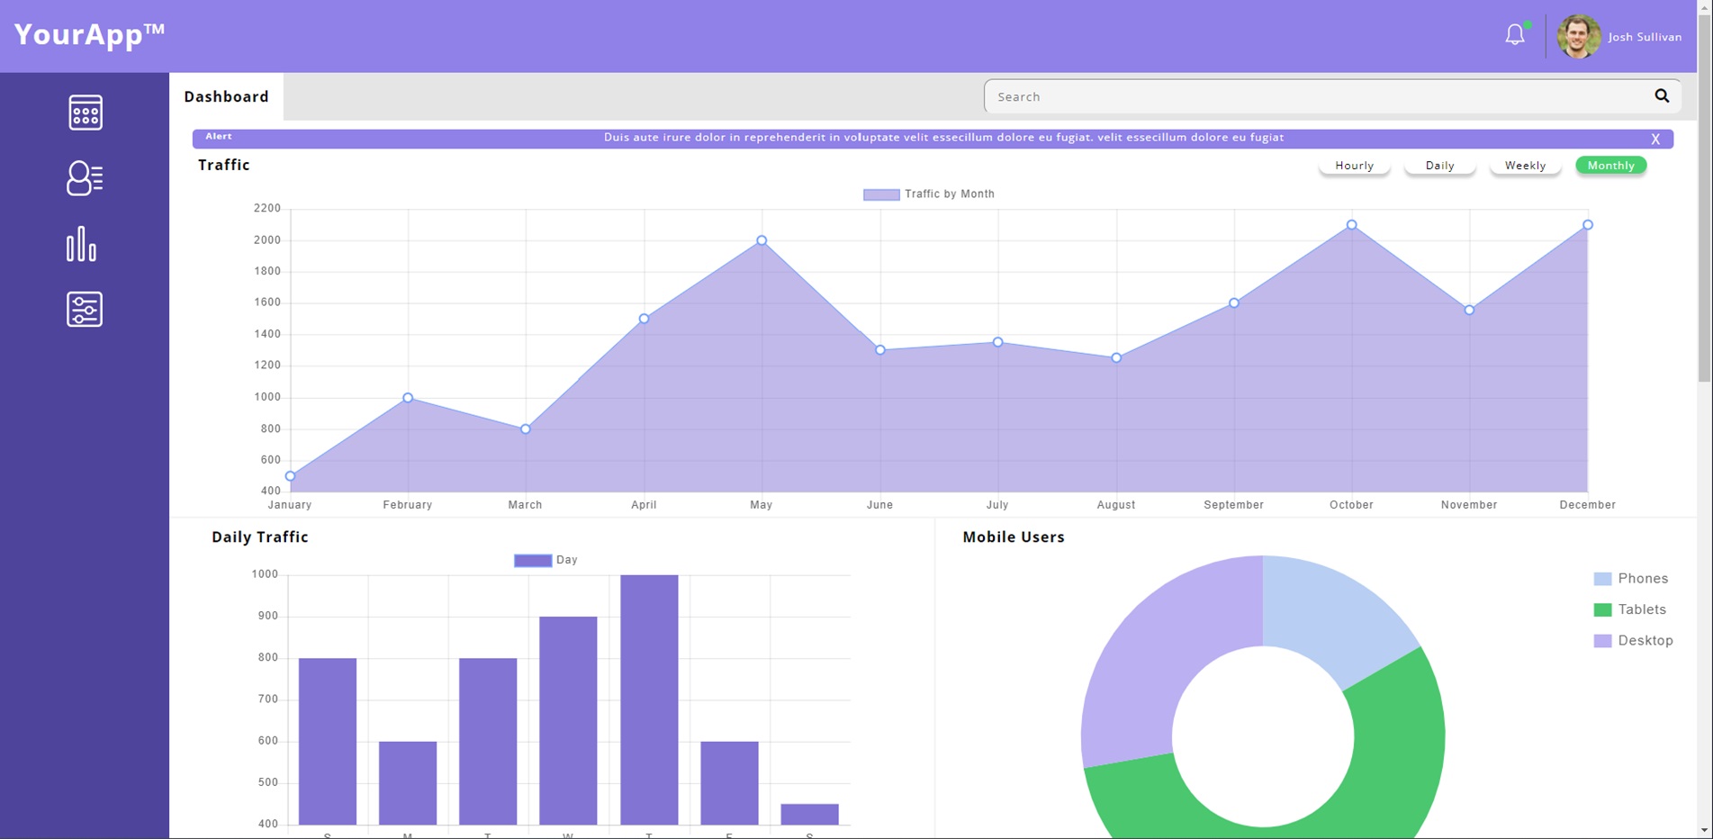Select the Monthly traffic view
1713x839 pixels.
[1610, 166]
